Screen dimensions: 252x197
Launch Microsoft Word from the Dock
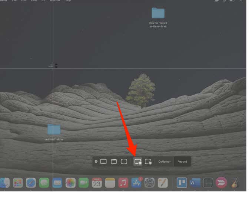point(195,183)
